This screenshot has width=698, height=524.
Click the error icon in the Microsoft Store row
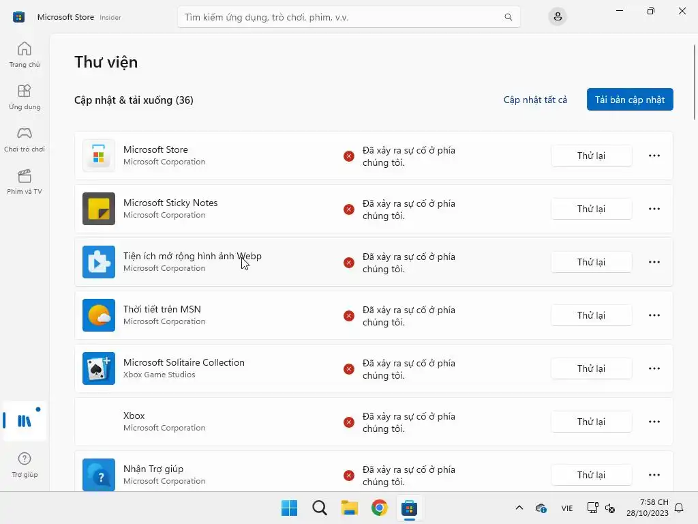pyautogui.click(x=349, y=156)
